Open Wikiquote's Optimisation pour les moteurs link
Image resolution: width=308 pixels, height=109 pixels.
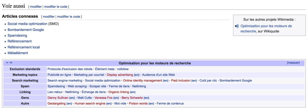pos(266,28)
